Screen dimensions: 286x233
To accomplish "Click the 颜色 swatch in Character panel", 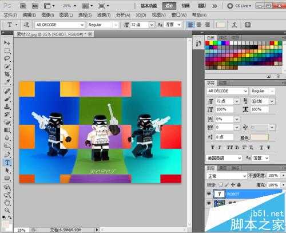I will [x=260, y=137].
